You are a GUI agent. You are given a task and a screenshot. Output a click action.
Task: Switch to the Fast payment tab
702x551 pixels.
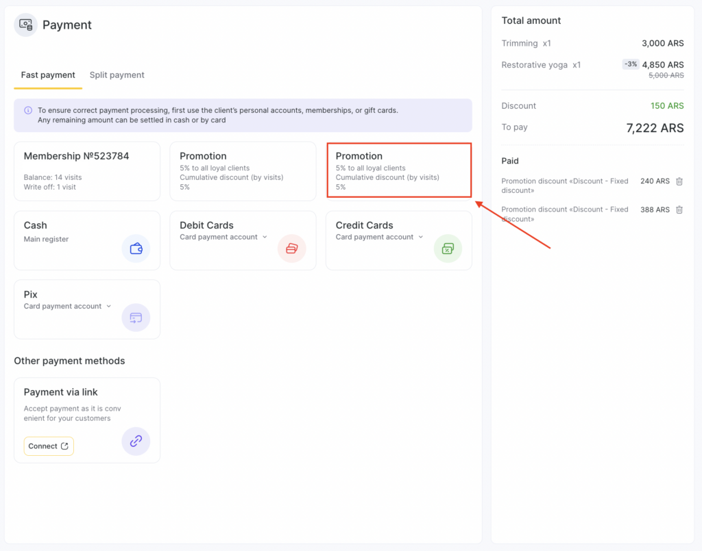coord(48,75)
